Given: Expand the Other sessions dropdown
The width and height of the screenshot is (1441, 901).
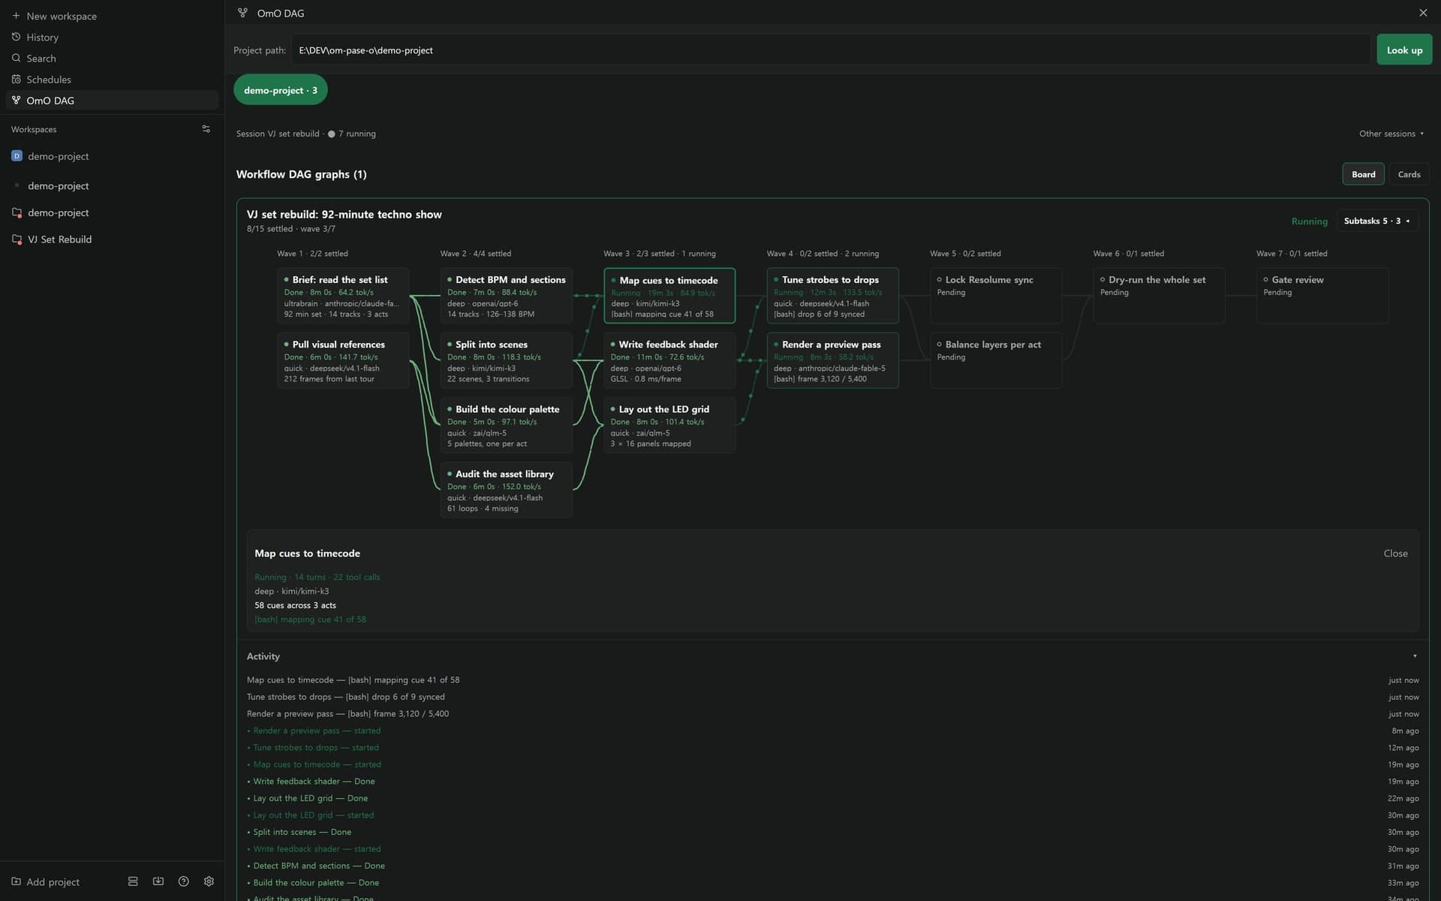Looking at the screenshot, I should click(x=1391, y=134).
